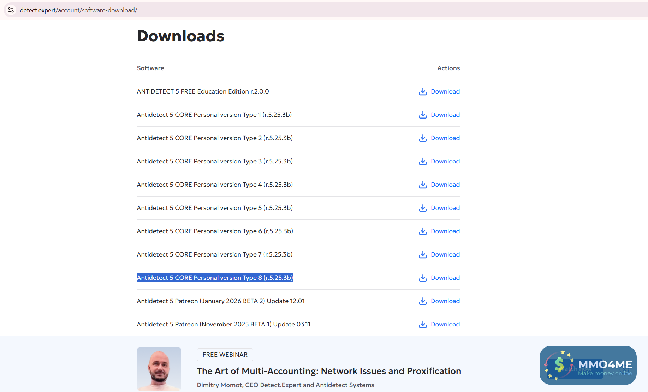Click download arrow icon for January 2026 BETA 2

coord(423,301)
